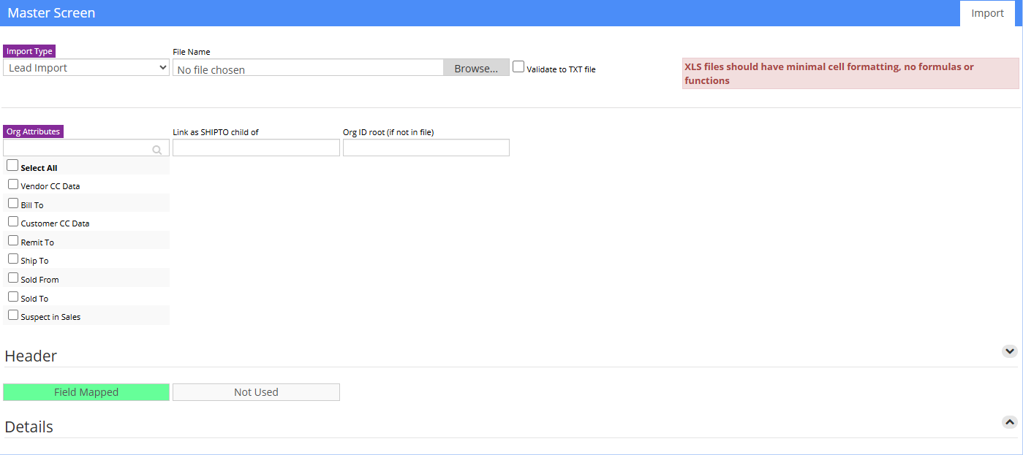Click the Master Screen title
Image resolution: width=1023 pixels, height=455 pixels.
(51, 13)
